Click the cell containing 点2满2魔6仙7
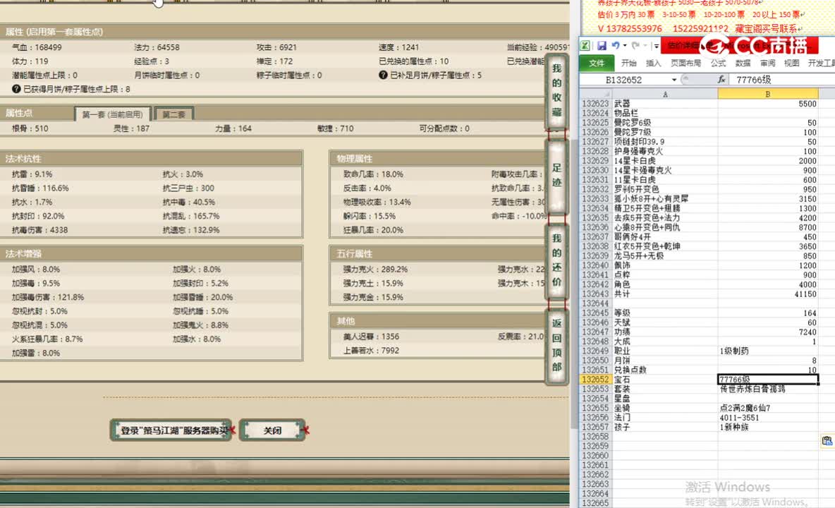Viewport: 835px width, 508px height. [768, 408]
